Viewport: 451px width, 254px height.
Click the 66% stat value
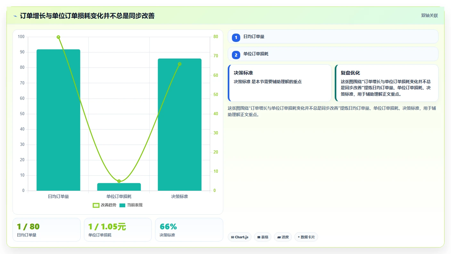tap(168, 226)
